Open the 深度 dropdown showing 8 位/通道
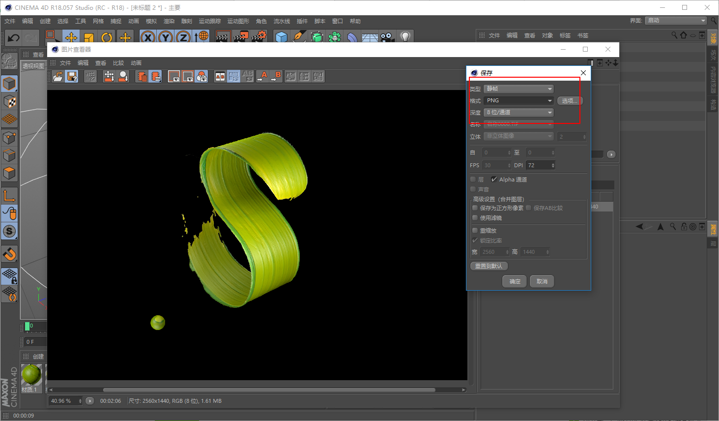 518,113
